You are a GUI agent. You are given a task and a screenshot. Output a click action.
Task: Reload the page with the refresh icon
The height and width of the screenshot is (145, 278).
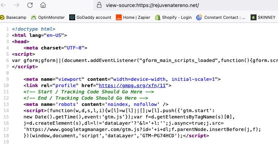[x=30, y=5]
